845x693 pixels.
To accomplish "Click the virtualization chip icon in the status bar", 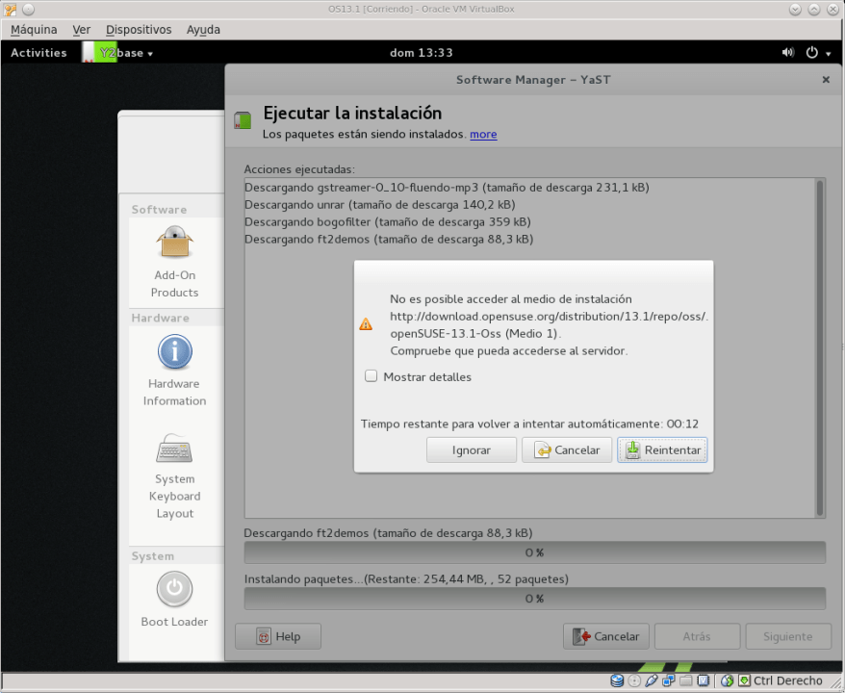I will click(x=701, y=680).
